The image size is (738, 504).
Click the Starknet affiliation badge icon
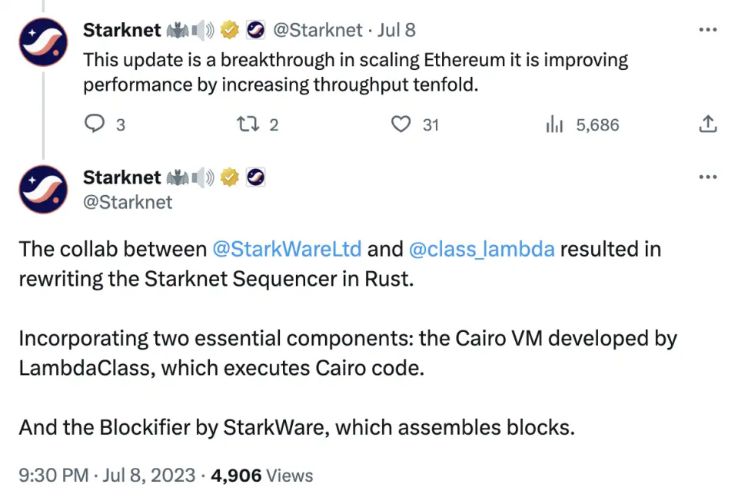pos(255,29)
